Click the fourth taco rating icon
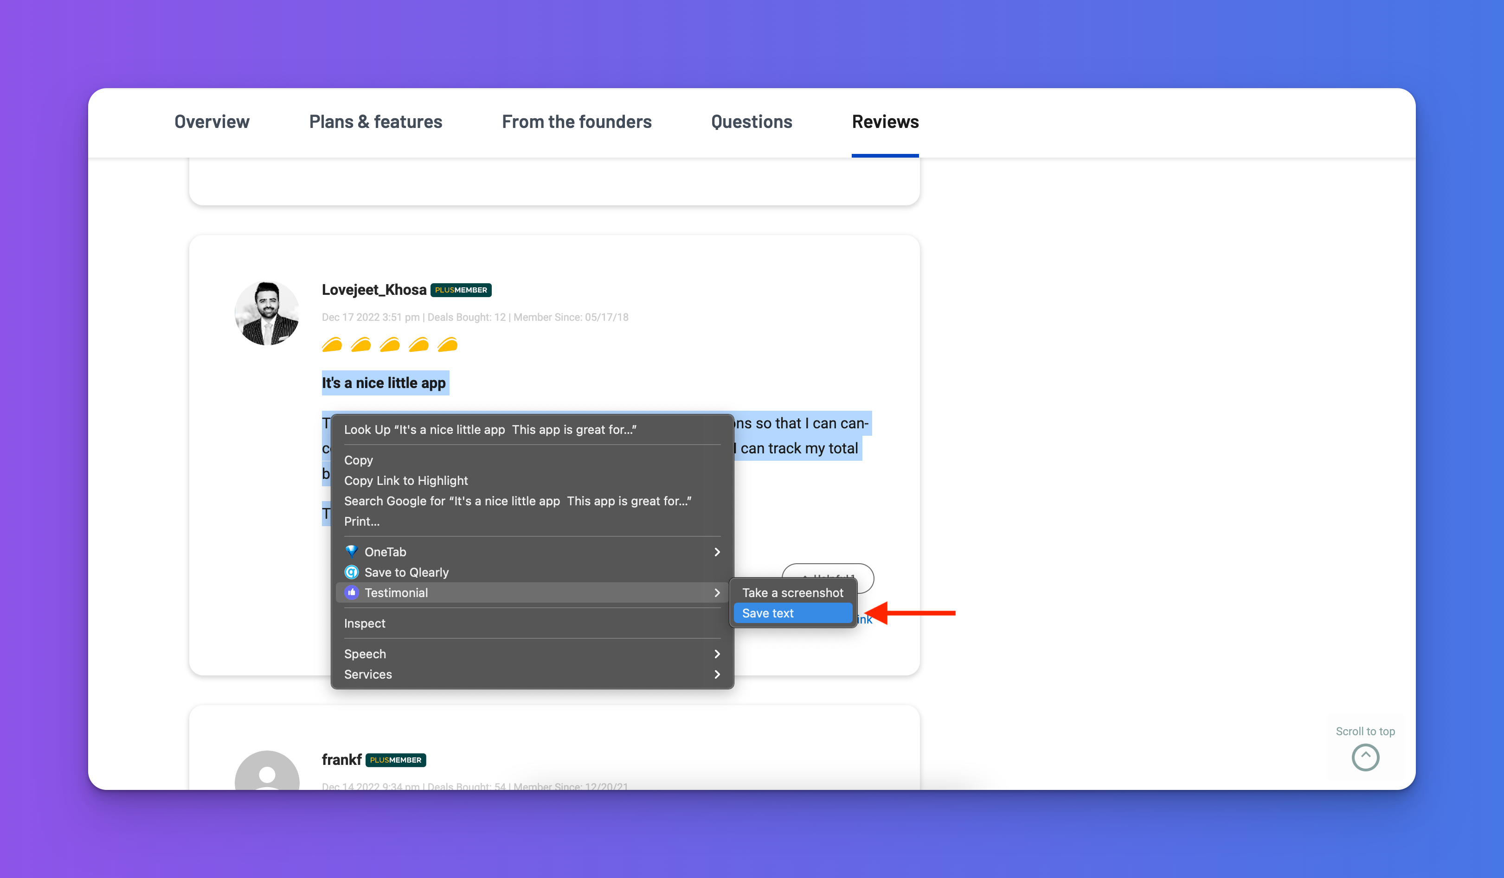The height and width of the screenshot is (878, 1504). 418,345
